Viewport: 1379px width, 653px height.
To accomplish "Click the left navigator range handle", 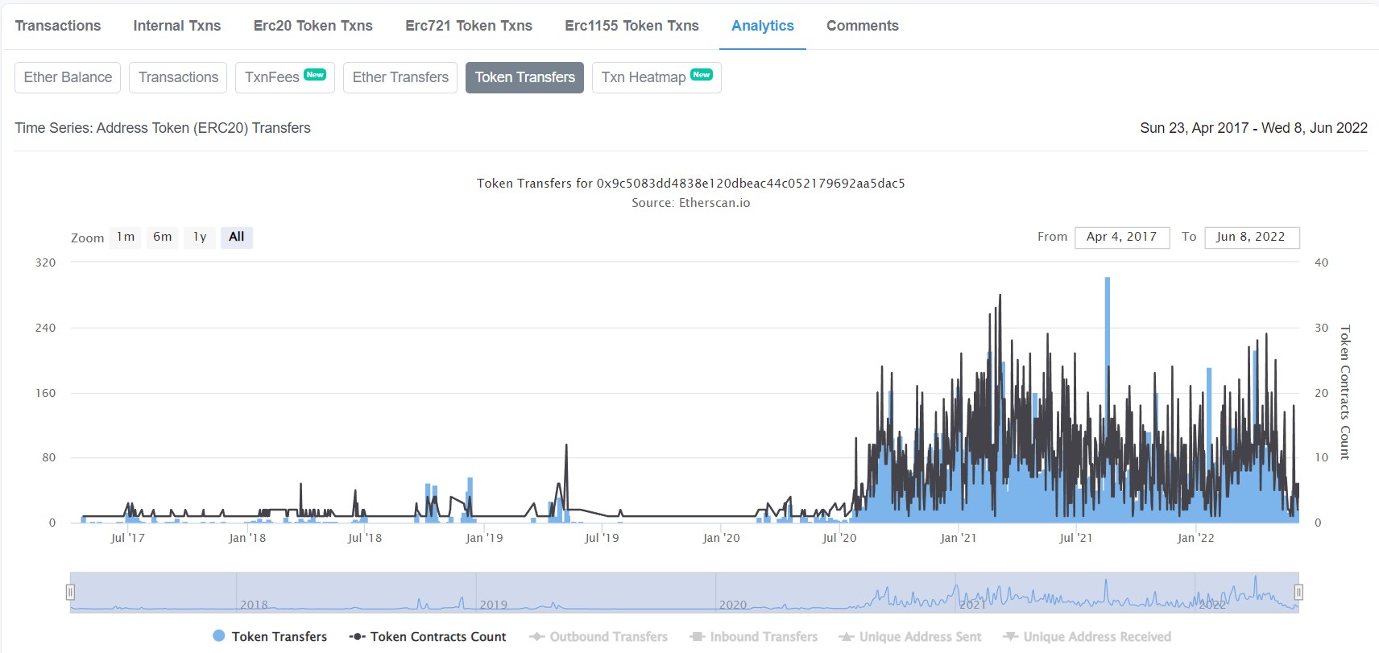I will [x=70, y=593].
